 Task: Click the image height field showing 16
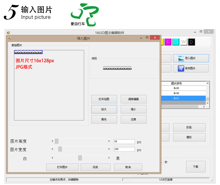124,141
